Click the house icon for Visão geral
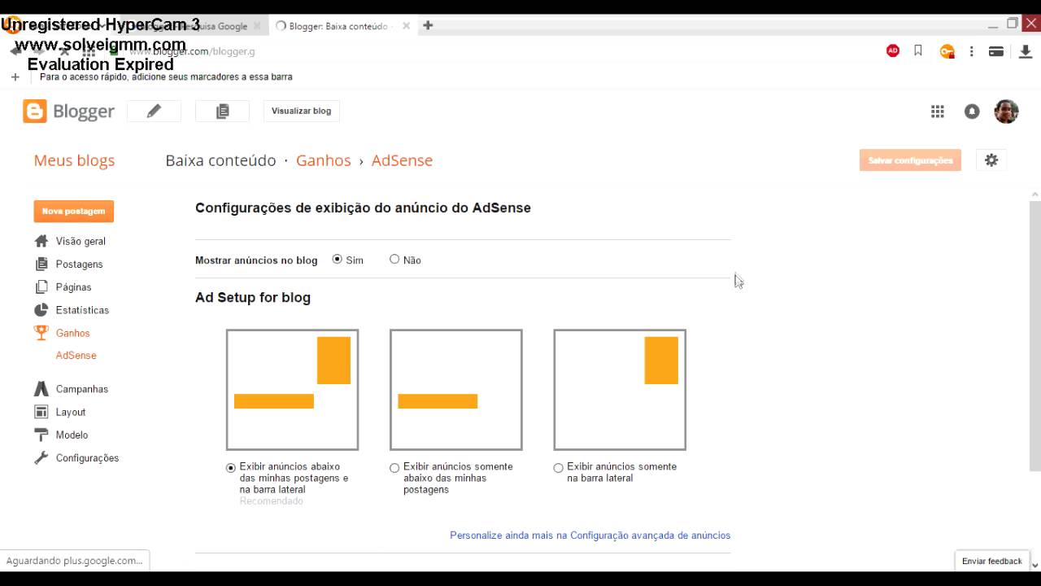The height and width of the screenshot is (586, 1041). [41, 241]
